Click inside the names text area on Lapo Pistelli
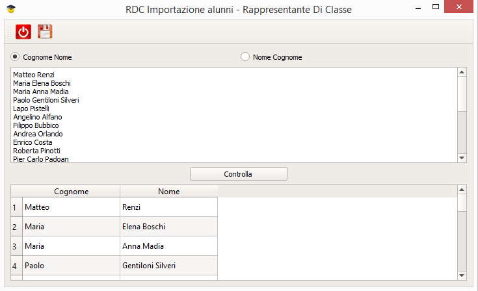Image resolution: width=478 pixels, height=291 pixels. [31, 108]
